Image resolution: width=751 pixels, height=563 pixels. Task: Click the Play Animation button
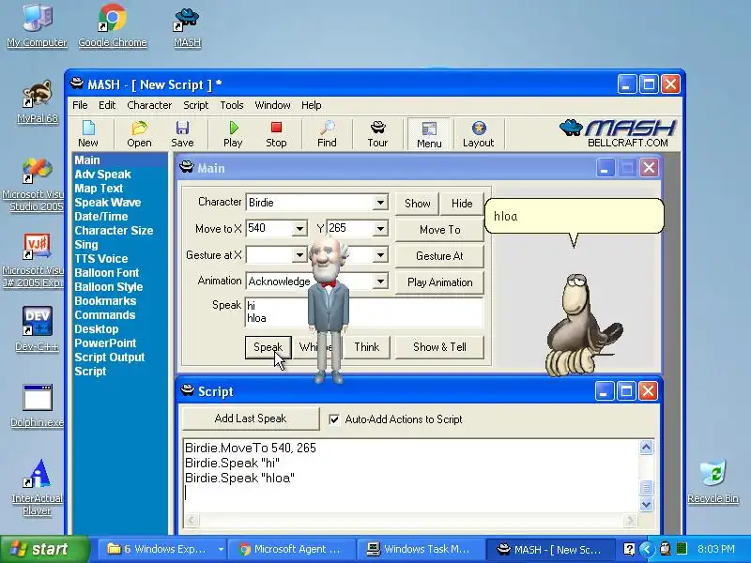(439, 282)
